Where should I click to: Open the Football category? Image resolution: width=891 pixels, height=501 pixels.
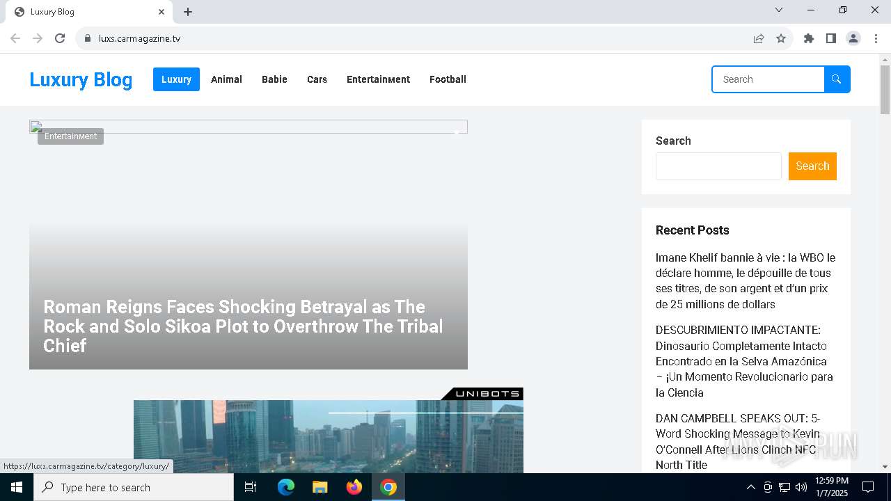tap(448, 79)
